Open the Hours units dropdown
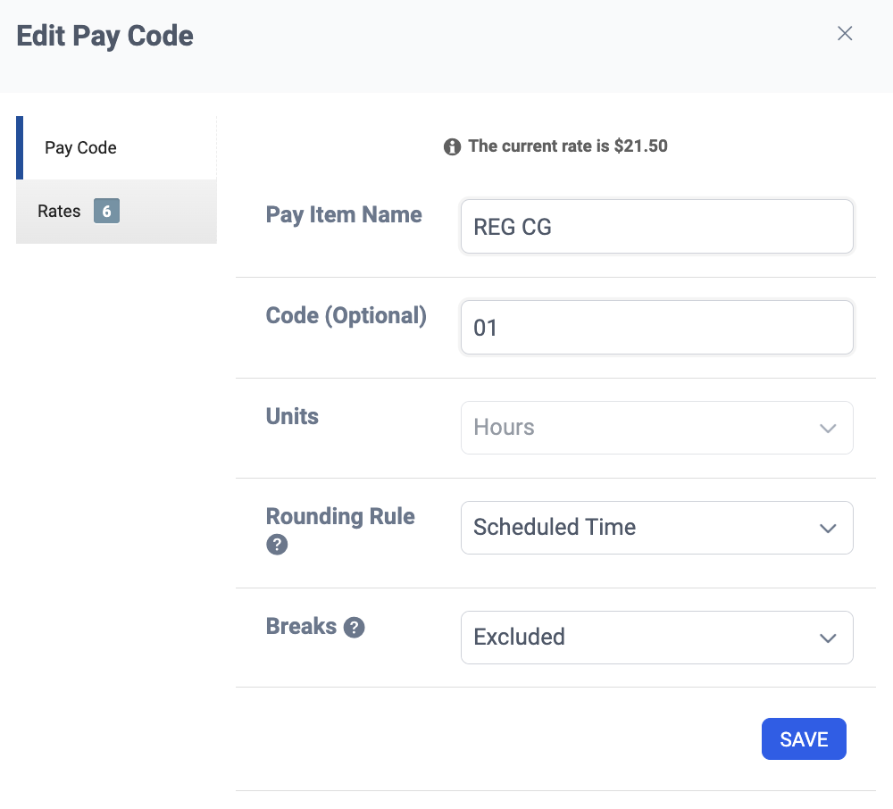 (656, 428)
